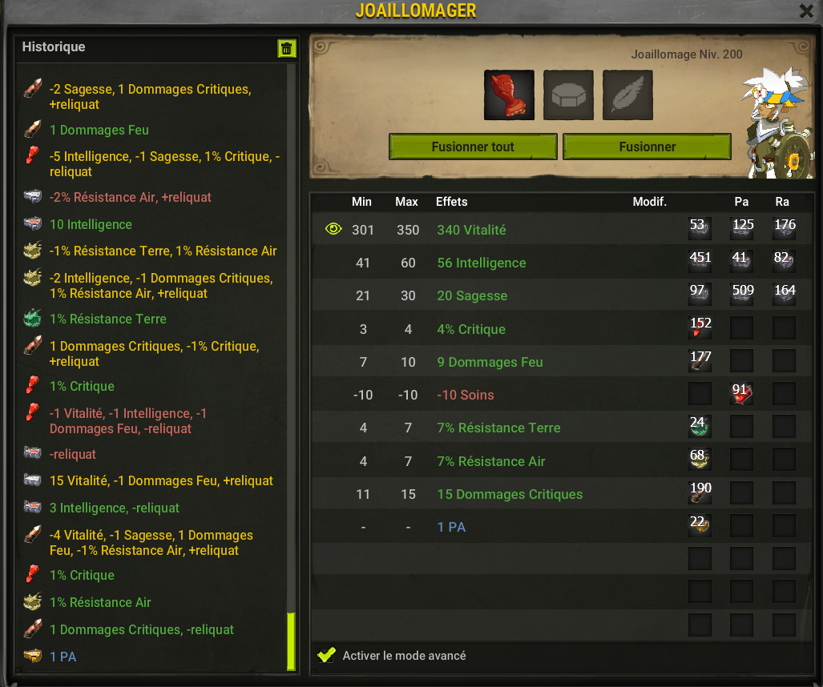Screen dimensions: 823x687
Task: Select the 152 Critique rune
Action: coord(700,327)
